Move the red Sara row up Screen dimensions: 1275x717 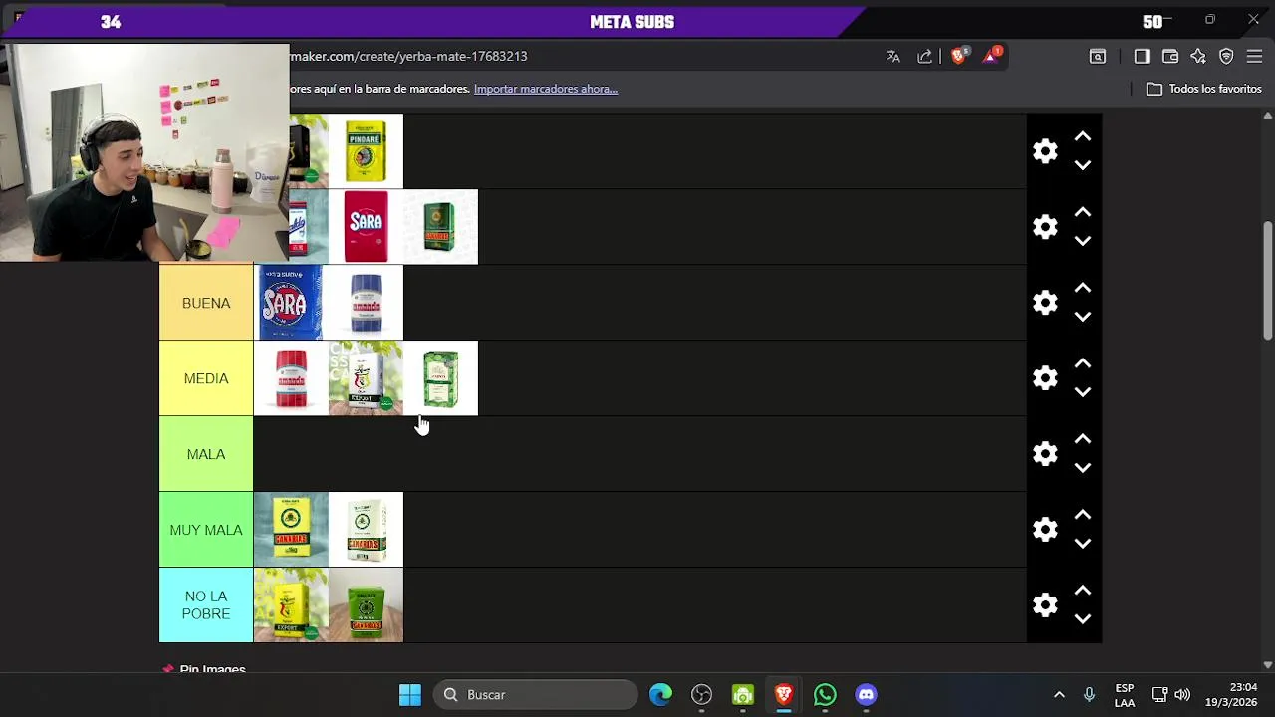[x=1083, y=213]
